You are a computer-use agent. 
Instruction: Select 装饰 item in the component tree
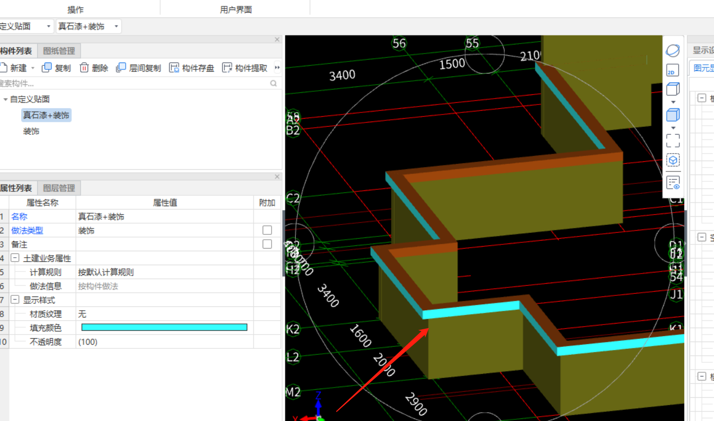31,131
